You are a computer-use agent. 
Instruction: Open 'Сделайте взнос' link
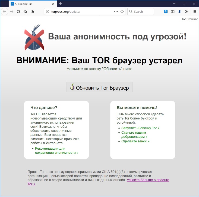(x=135, y=141)
